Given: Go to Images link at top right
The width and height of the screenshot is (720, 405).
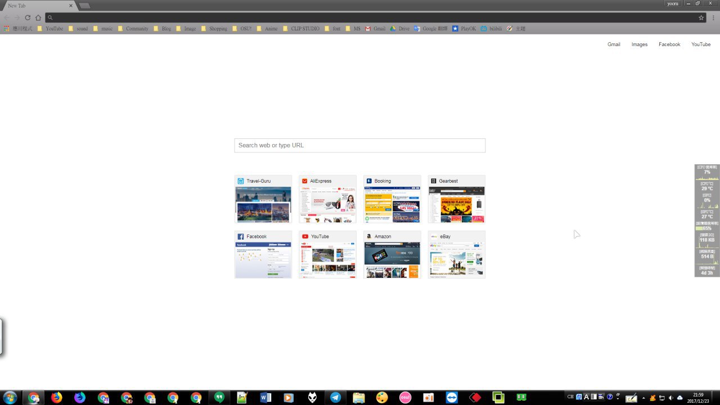Looking at the screenshot, I should tap(639, 44).
